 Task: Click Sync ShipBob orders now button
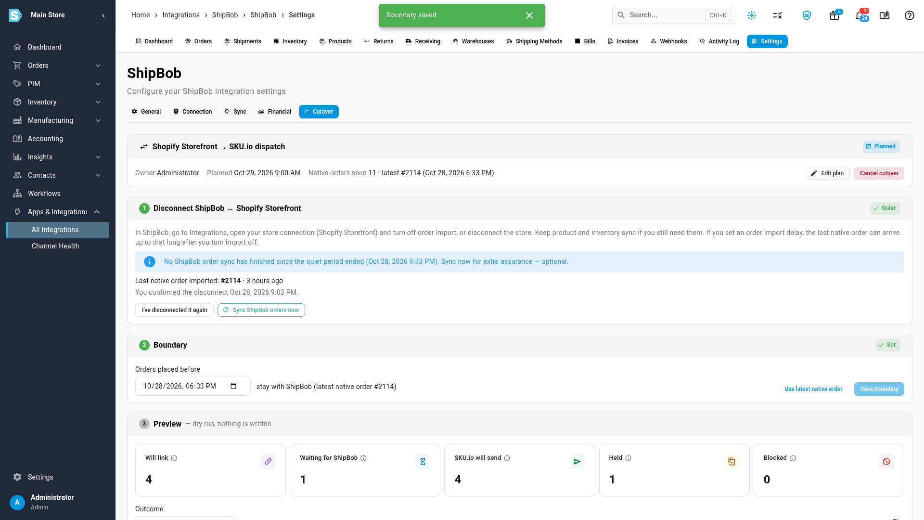261,310
